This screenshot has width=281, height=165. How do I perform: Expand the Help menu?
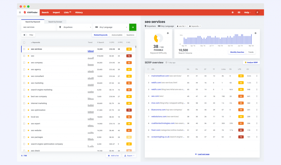pos(248,12)
